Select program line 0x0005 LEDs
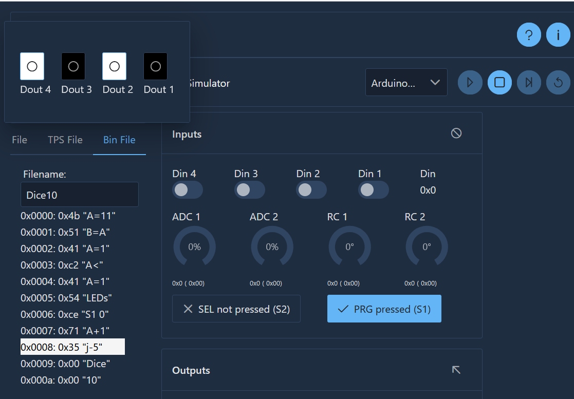574x399 pixels. coord(66,298)
